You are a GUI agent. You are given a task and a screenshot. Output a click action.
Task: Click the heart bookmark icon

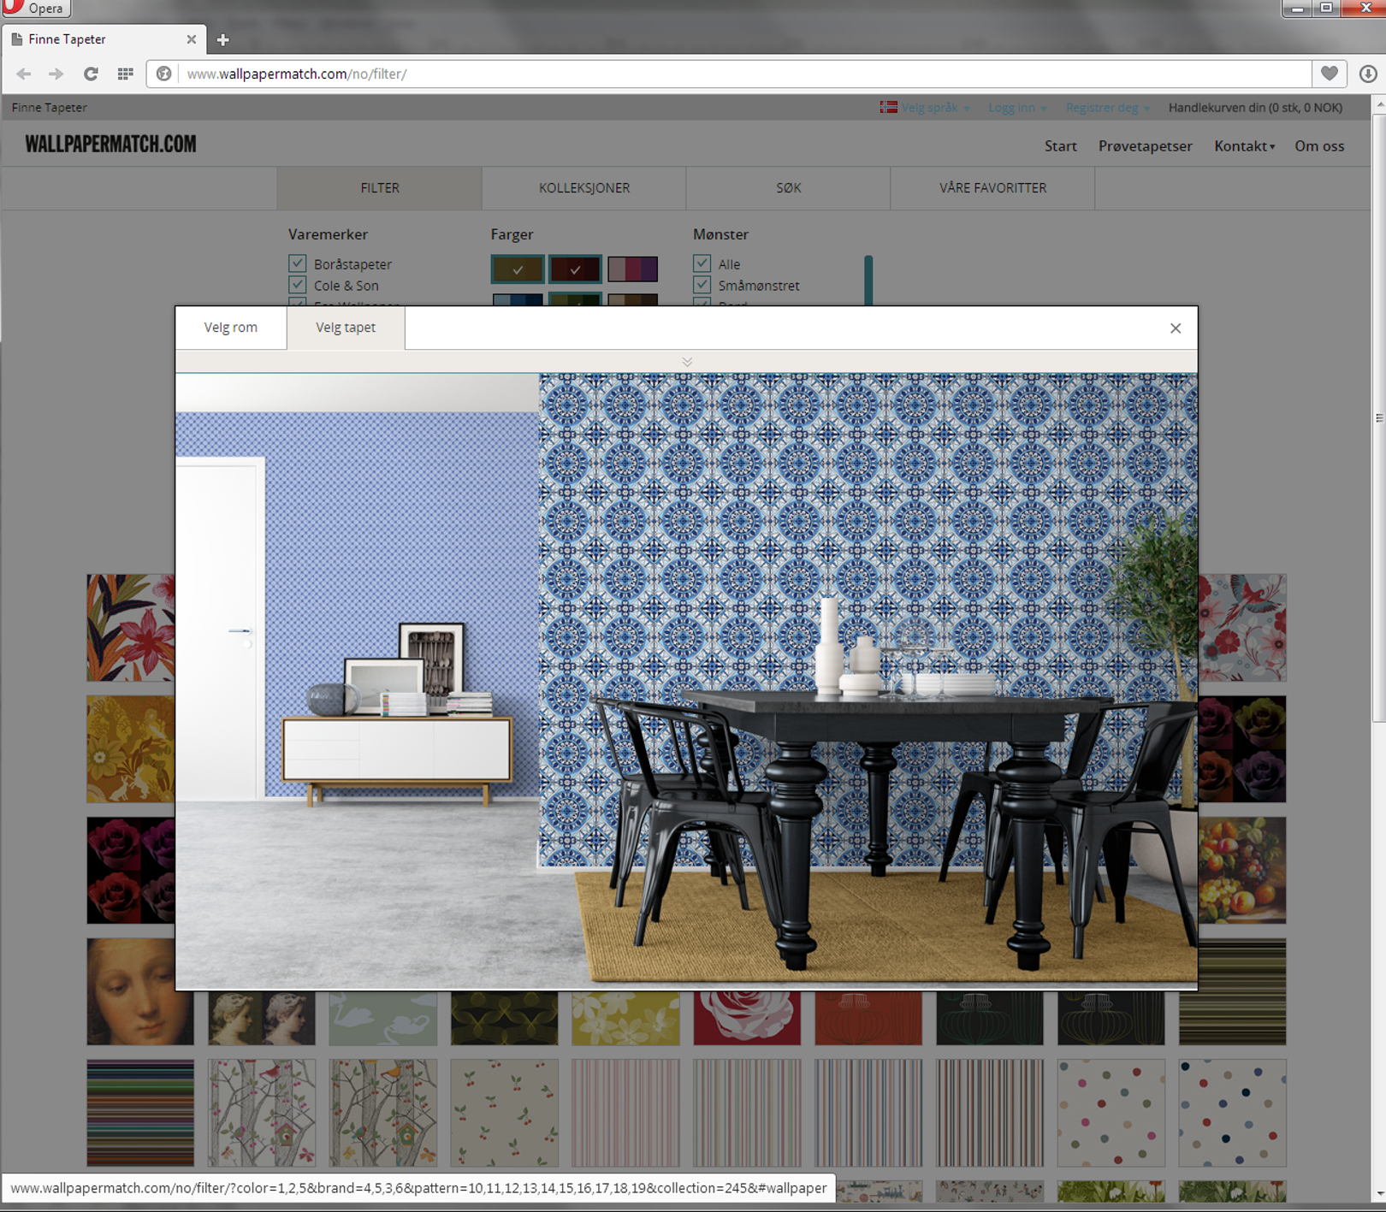coord(1329,74)
